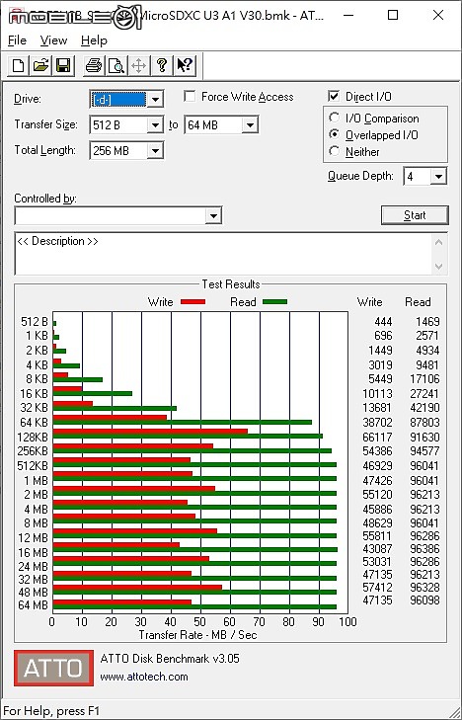The image size is (462, 720).
Task: Open the 512 B transfer size dropdown
Action: click(x=156, y=124)
